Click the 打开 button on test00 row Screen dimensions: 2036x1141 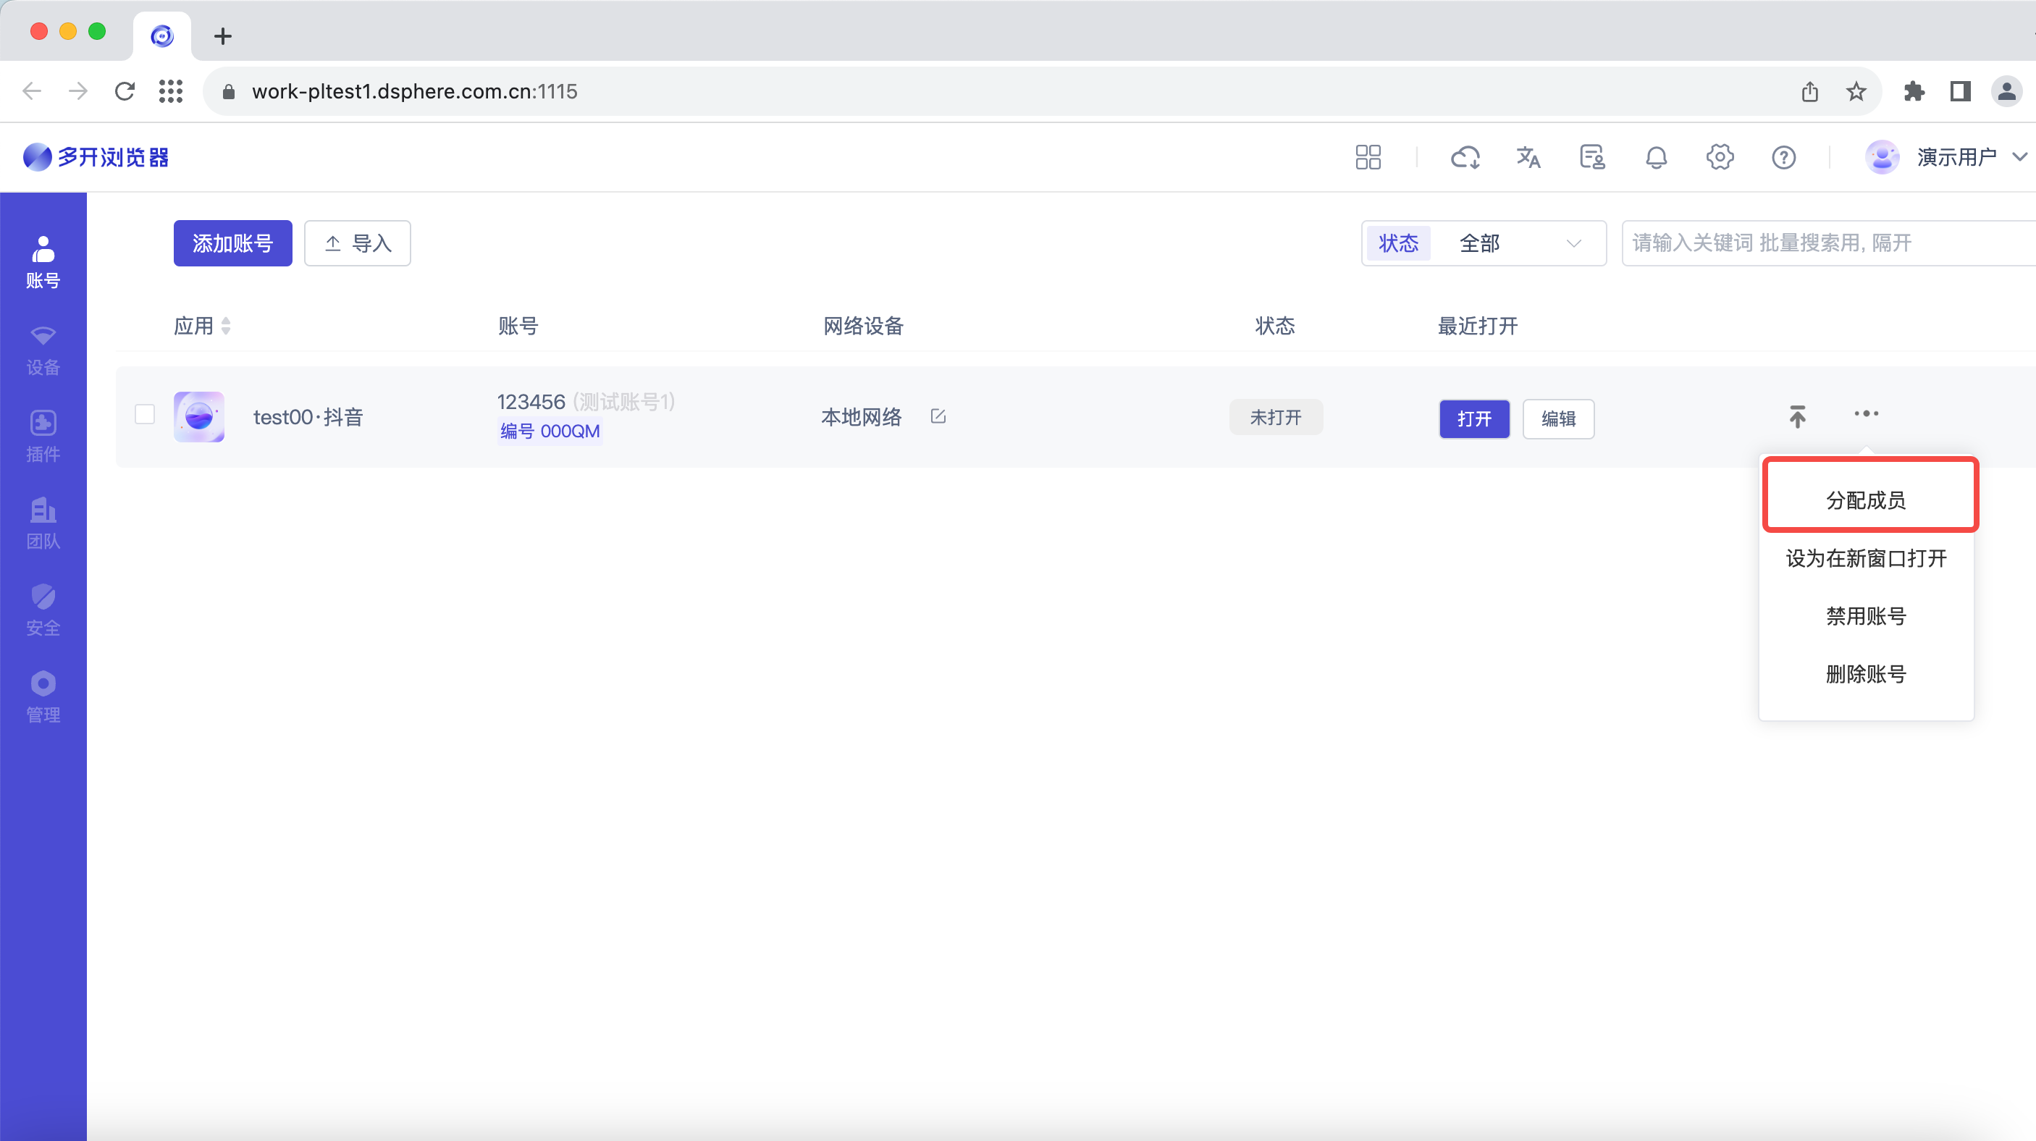pos(1474,418)
